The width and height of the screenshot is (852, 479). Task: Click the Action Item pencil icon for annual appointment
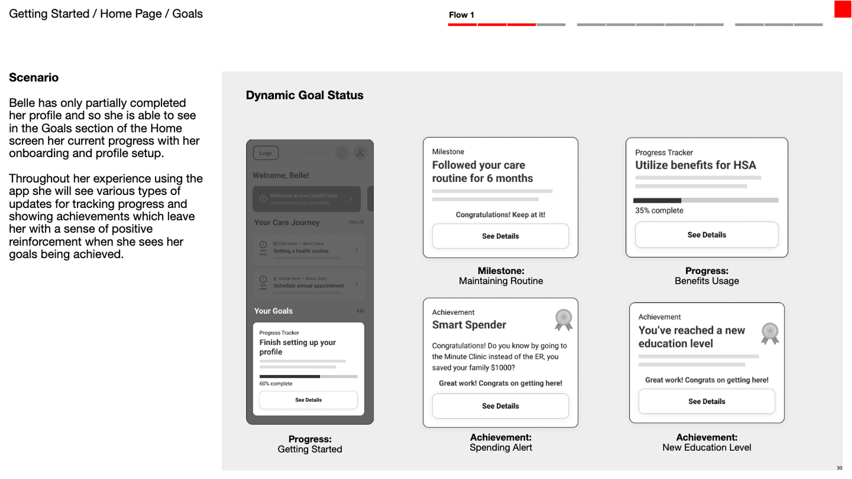click(x=276, y=278)
